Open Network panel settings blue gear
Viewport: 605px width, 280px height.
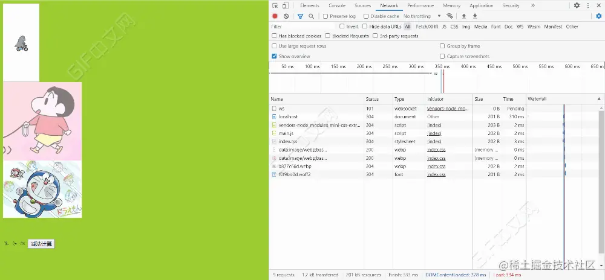point(599,16)
